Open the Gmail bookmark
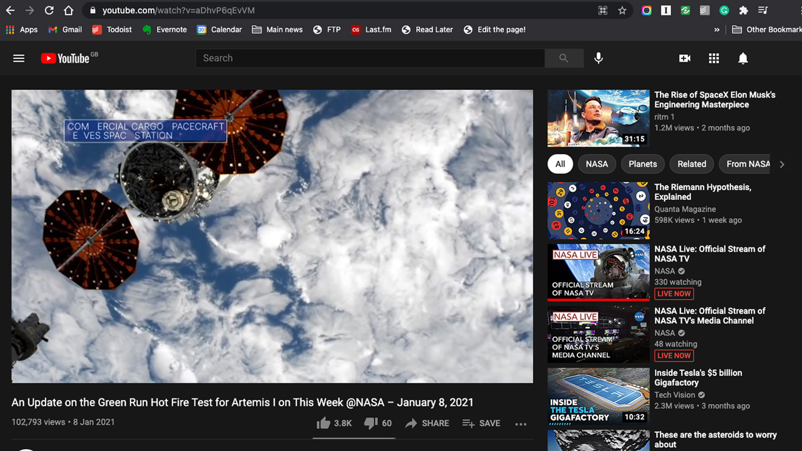This screenshot has height=451, width=802. click(65, 30)
